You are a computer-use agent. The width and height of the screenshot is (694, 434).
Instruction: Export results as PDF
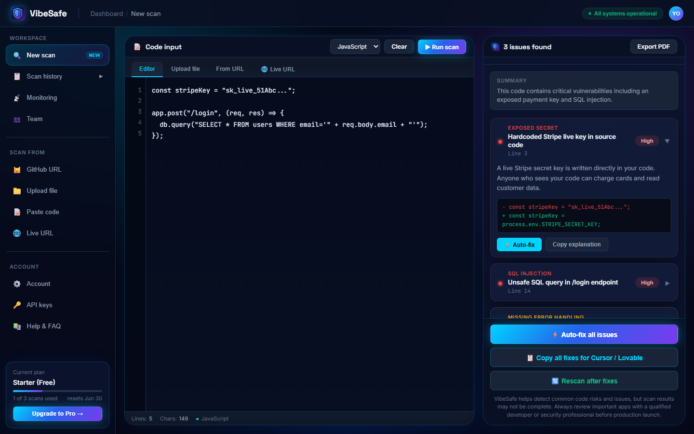click(x=654, y=46)
